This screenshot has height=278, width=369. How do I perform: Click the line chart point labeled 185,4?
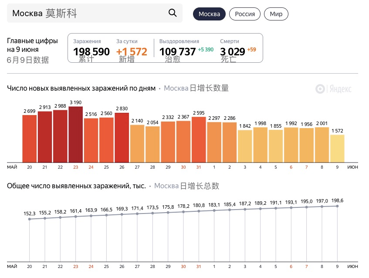230,210
